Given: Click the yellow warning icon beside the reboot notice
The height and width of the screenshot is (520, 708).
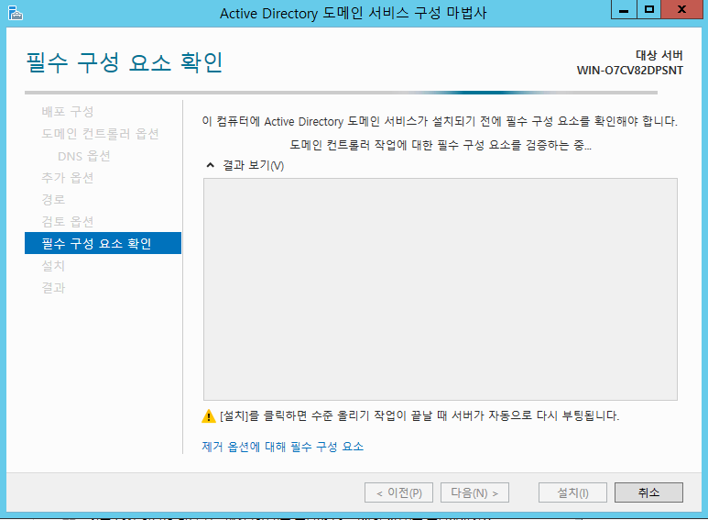Looking at the screenshot, I should [x=209, y=416].
